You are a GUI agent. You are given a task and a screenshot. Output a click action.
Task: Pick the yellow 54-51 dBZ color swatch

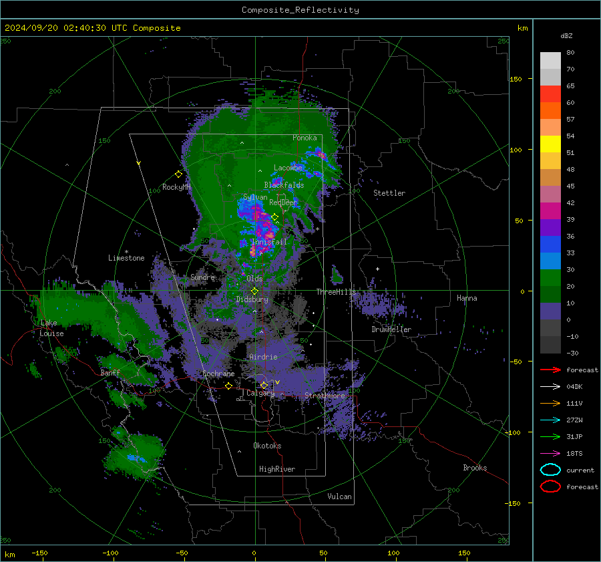tap(550, 144)
